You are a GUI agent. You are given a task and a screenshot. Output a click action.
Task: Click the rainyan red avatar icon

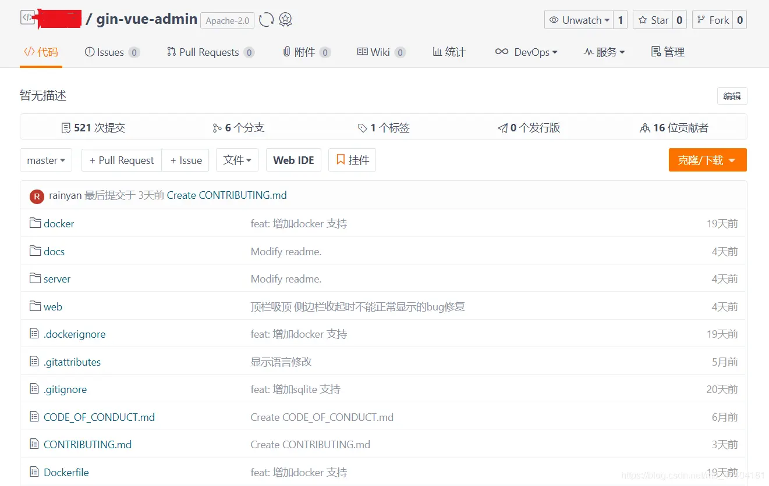click(37, 196)
